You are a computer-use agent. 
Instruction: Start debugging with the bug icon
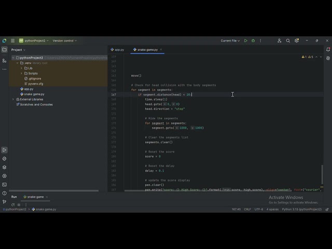point(253,40)
